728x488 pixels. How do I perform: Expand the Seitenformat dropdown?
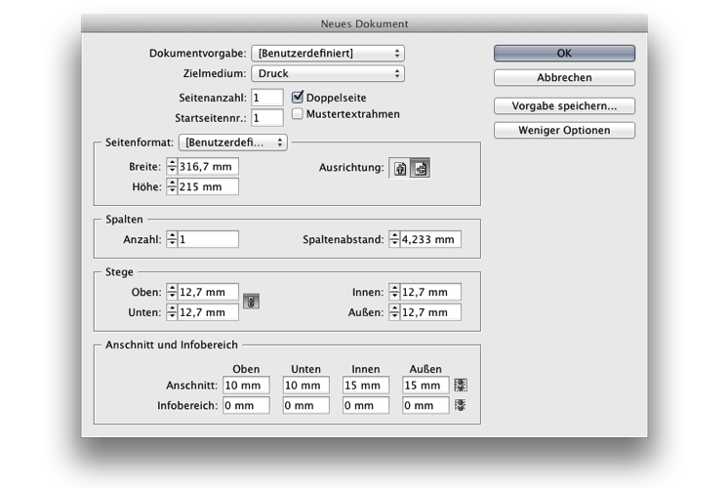point(232,142)
